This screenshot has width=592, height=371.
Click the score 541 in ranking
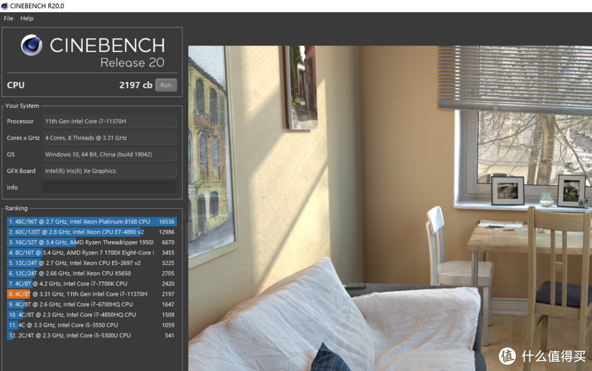coord(169,335)
